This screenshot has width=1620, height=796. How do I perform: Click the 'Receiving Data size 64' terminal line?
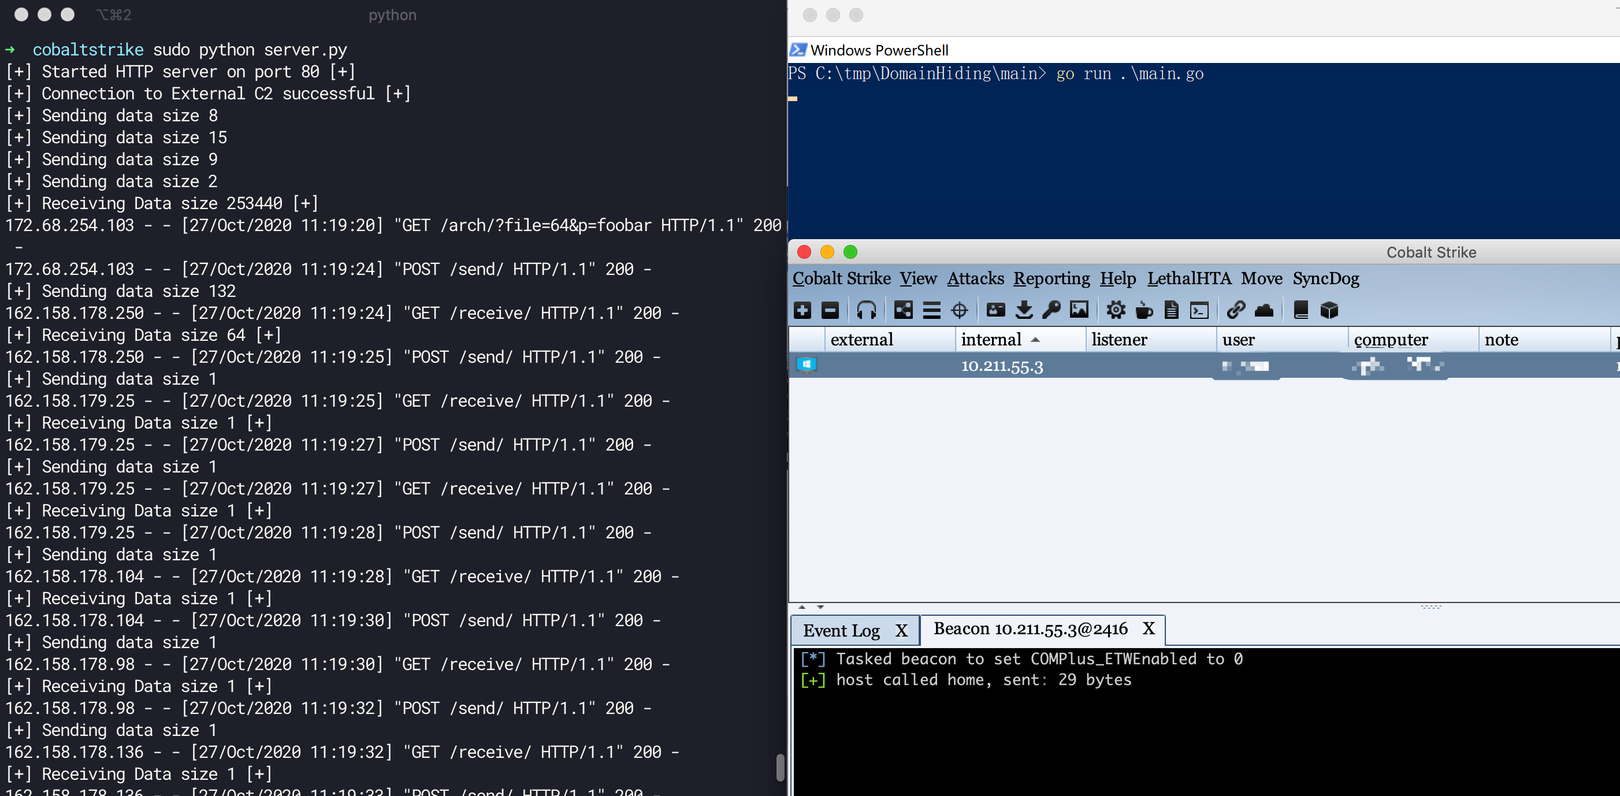(x=143, y=335)
